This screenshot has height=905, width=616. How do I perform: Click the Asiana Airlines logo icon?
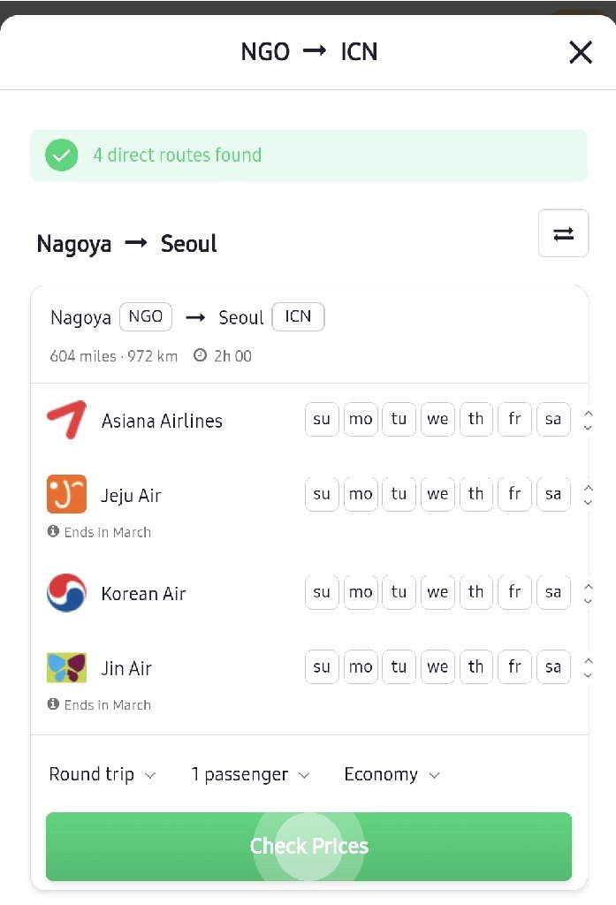tap(66, 420)
